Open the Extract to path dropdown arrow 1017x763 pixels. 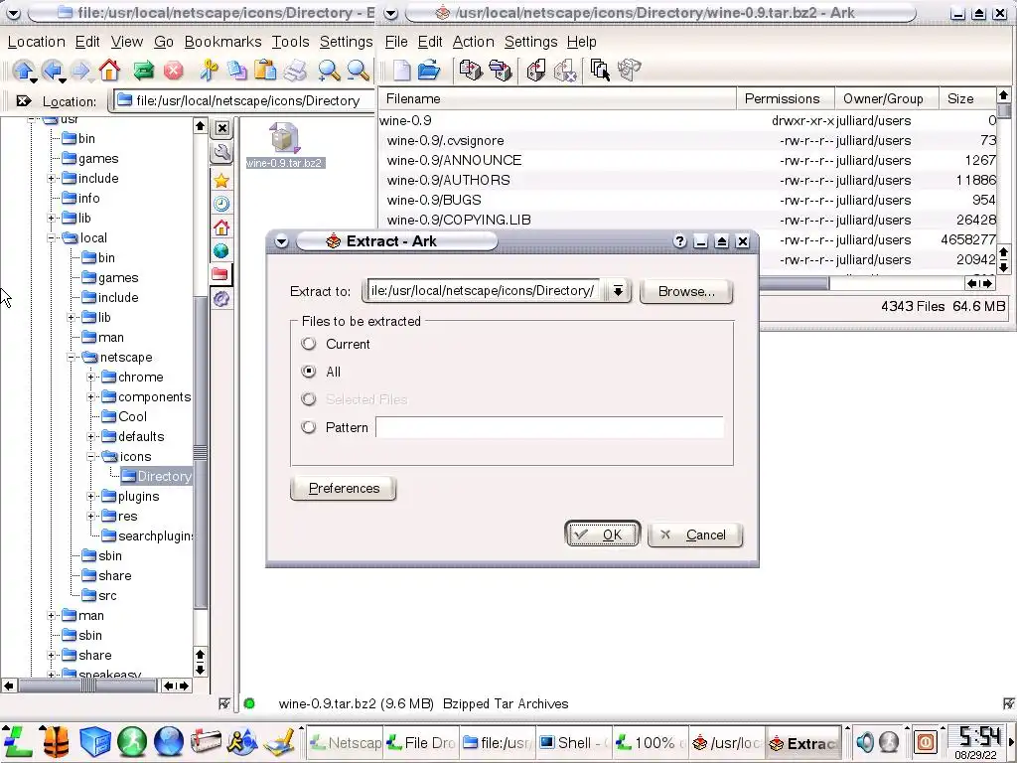point(618,291)
